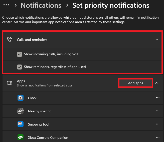
Task: Click the Nearby sharing app icon
Action: pos(21,111)
